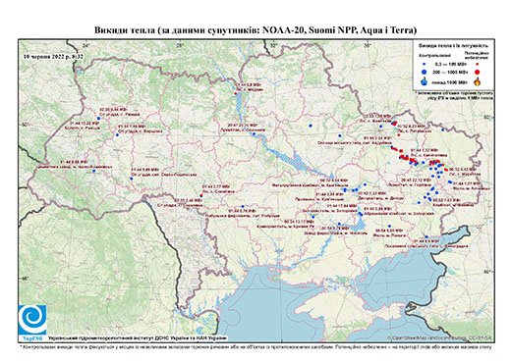Click the 10 June 2022 date stamp
The width and height of the screenshot is (511, 361).
[x=53, y=56]
